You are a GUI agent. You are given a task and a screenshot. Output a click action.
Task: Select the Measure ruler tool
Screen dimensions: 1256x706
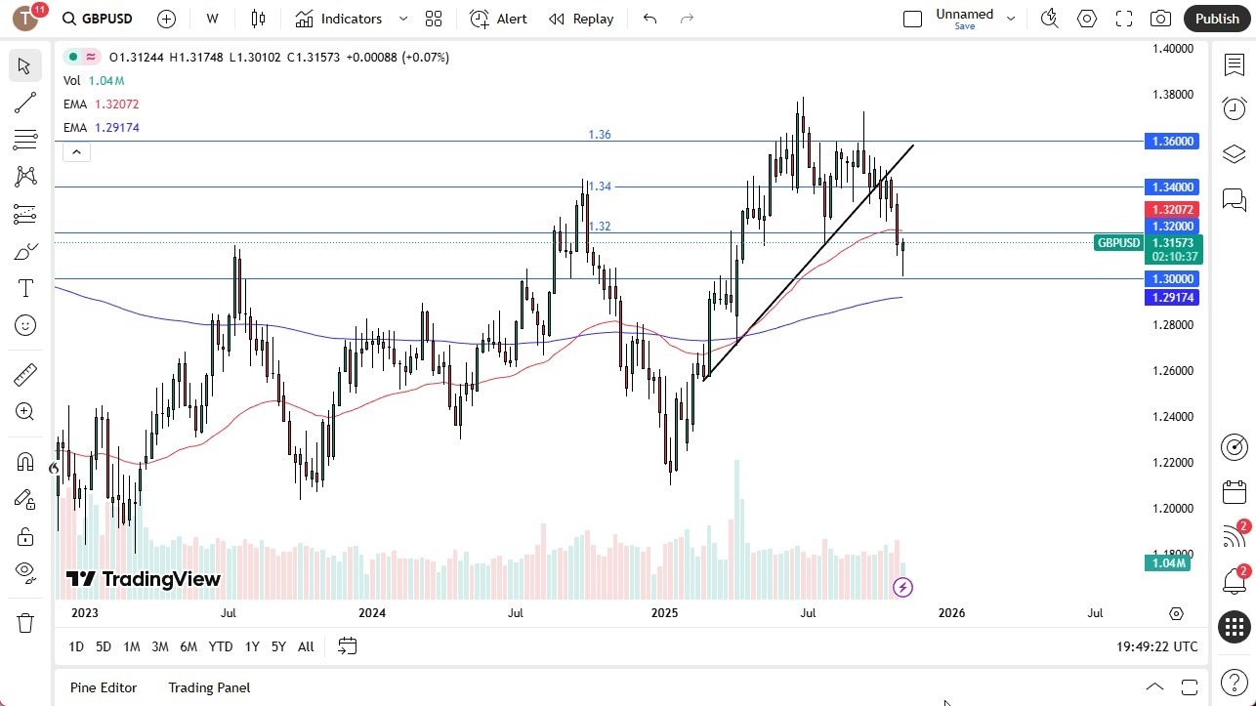click(x=25, y=374)
